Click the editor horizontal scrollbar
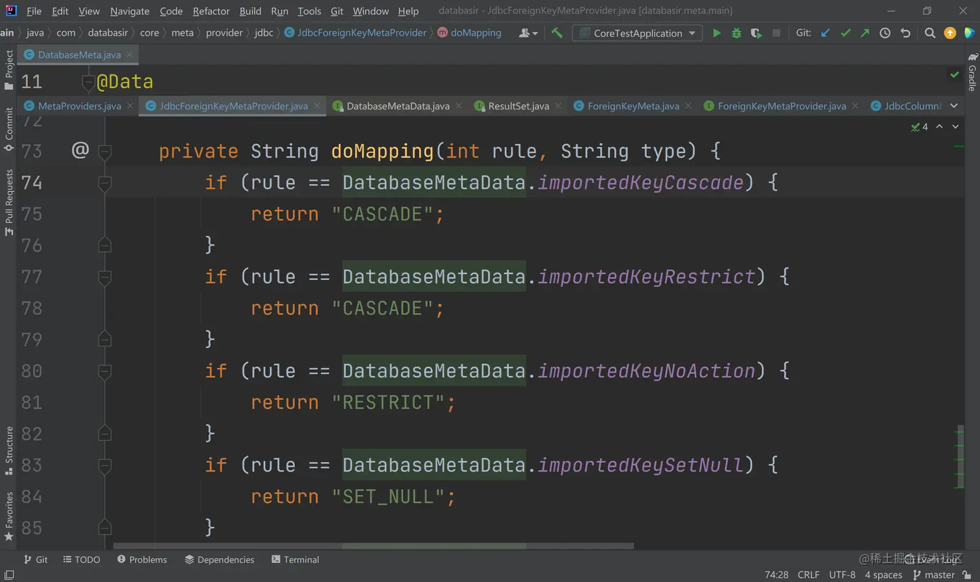 point(373,546)
